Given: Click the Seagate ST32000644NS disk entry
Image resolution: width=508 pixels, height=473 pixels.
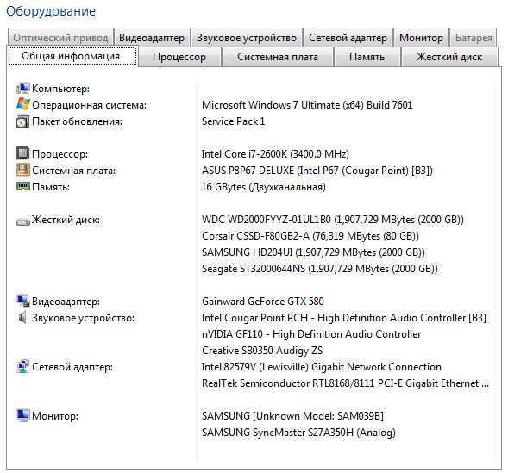Looking at the screenshot, I should pos(319,269).
